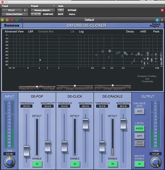The width and height of the screenshot is (165, 170).
Task: Click the yellow colored circle in title strip
Action: point(2,20)
